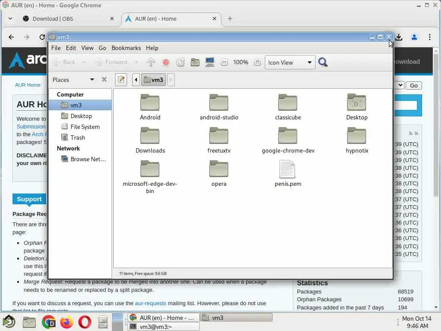The width and height of the screenshot is (441, 331).
Task: Open Computer icon in toolbar
Action: point(210,62)
